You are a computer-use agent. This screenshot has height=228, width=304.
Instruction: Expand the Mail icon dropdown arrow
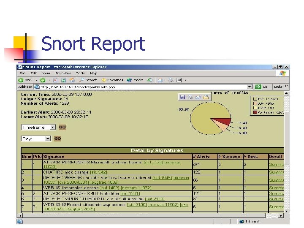165,80
